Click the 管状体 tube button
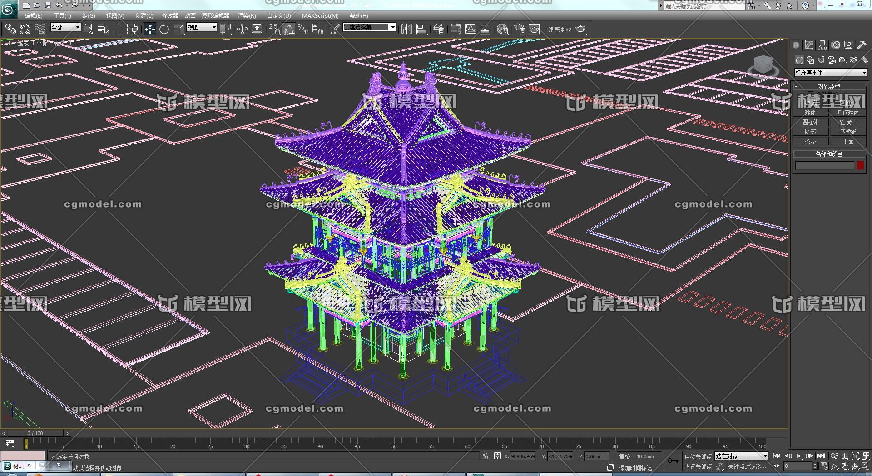This screenshot has height=476, width=872. point(847,122)
